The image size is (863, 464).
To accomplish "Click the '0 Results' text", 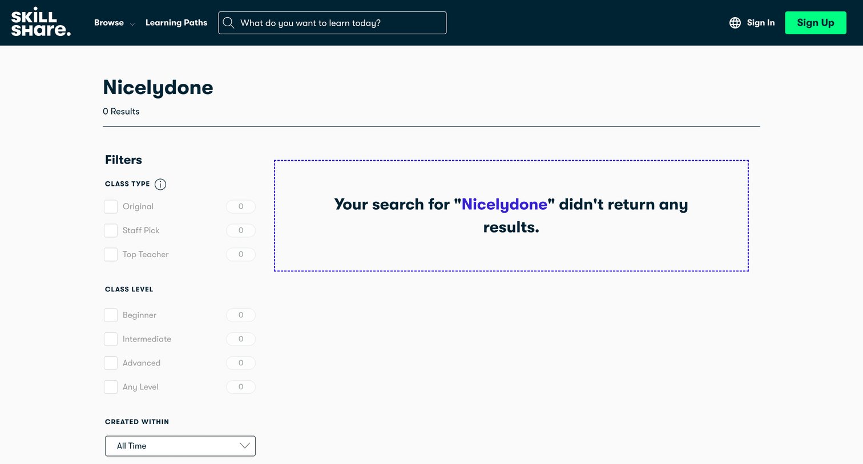I will point(121,112).
